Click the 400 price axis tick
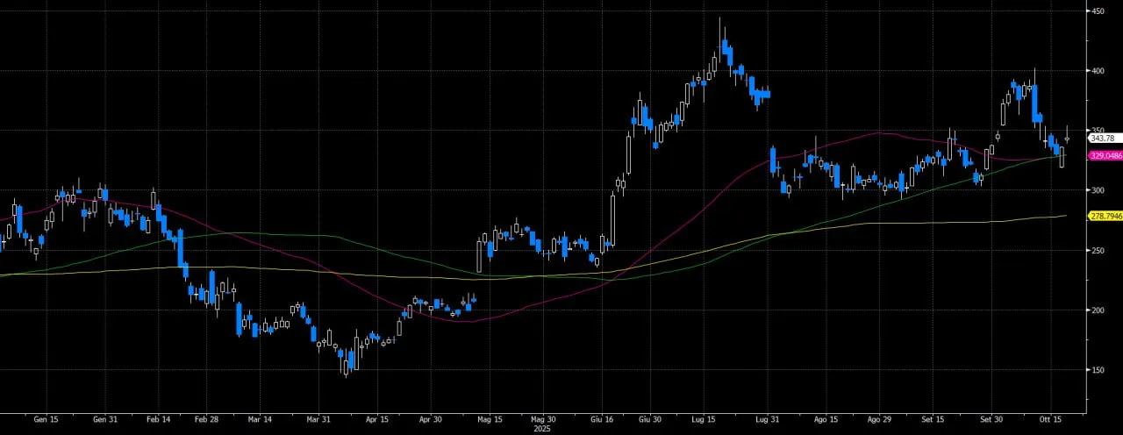1123x435 pixels. pos(1097,70)
